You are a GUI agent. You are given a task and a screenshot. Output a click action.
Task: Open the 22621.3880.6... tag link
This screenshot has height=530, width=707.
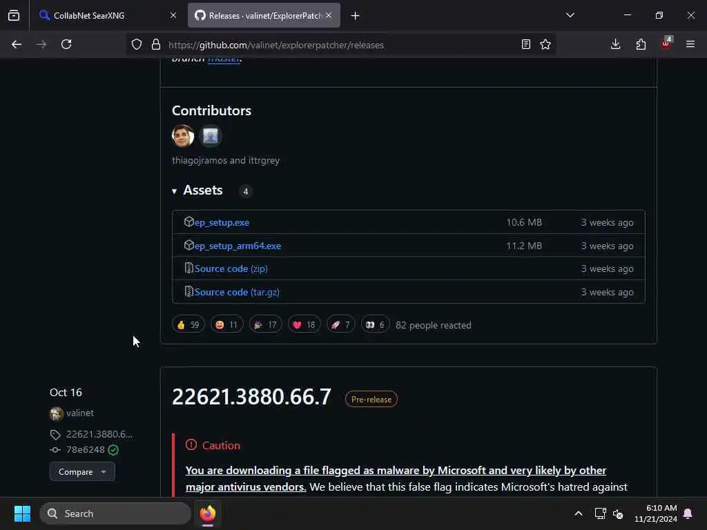(99, 435)
